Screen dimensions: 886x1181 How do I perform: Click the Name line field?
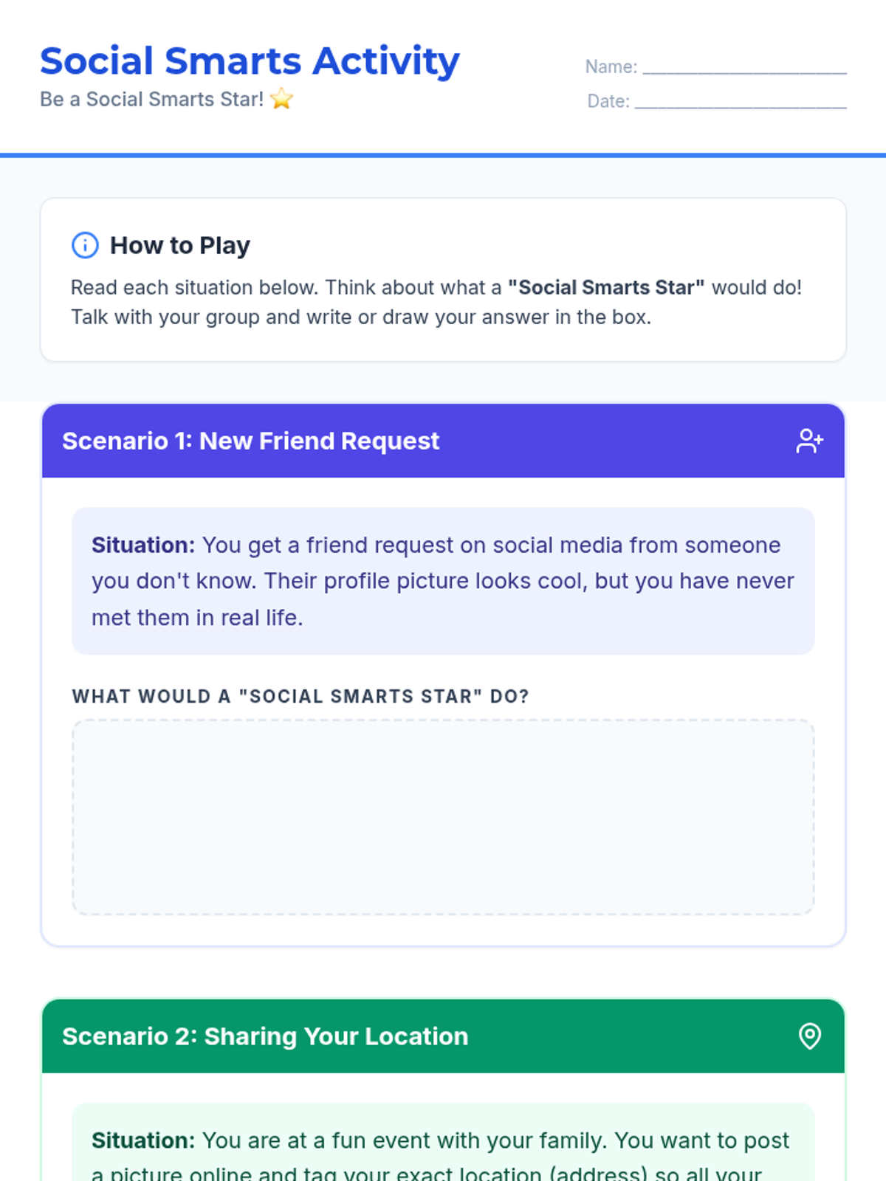[744, 66]
